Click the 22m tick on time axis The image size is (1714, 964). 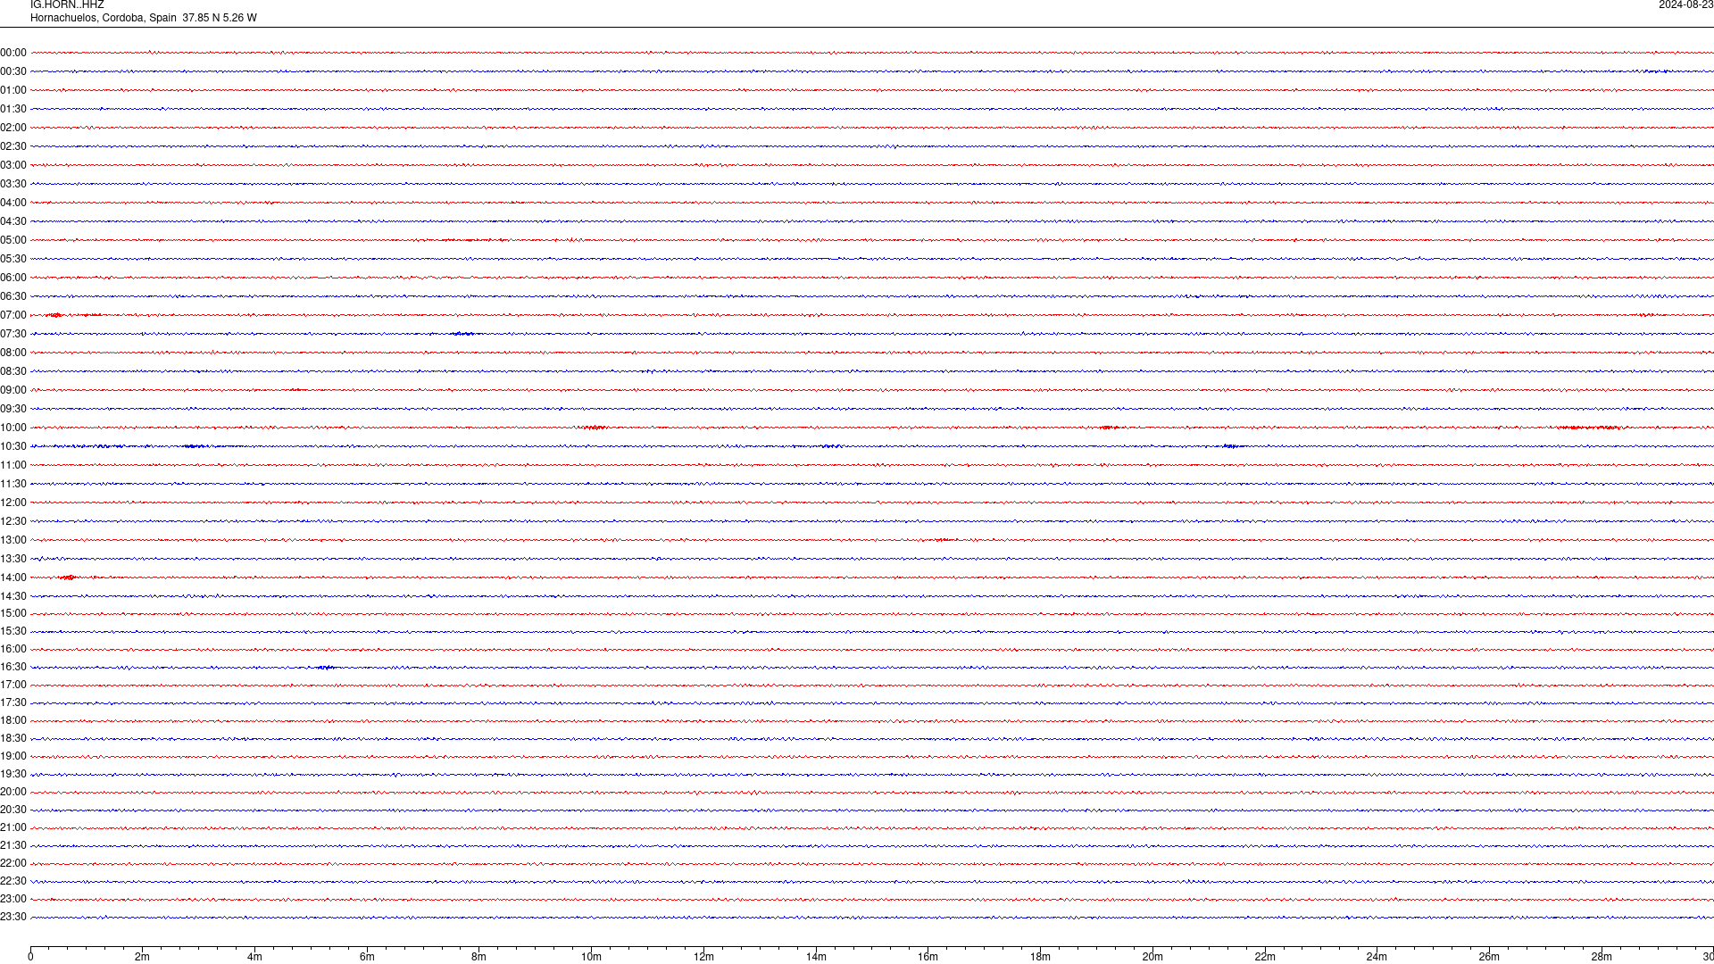[1265, 957]
